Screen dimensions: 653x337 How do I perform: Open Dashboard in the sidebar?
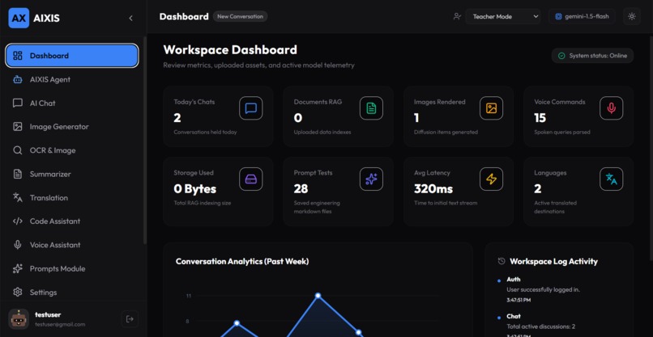71,56
